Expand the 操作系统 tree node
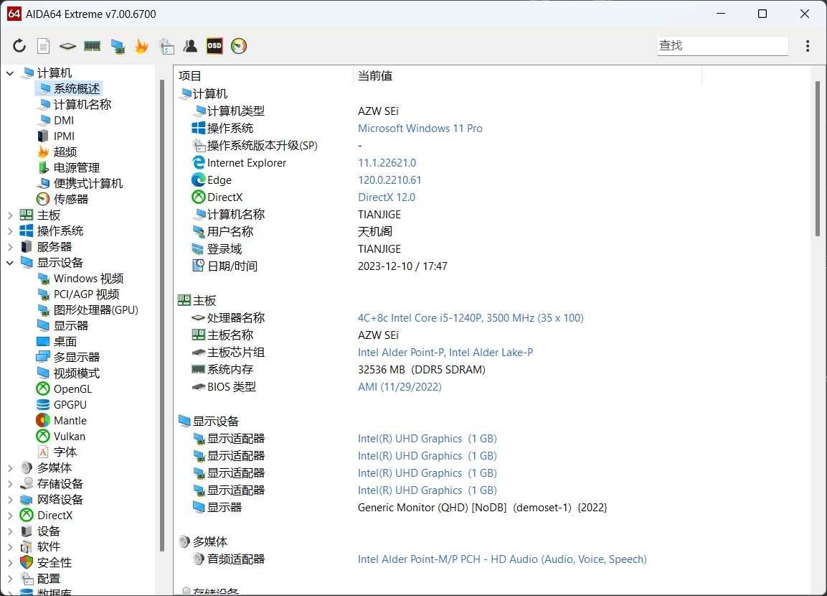Screen dimensions: 827x596 10,231
